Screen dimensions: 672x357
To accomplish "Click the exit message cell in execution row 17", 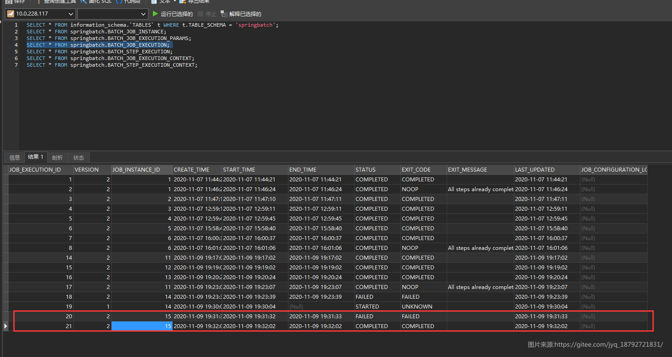I will pos(480,287).
